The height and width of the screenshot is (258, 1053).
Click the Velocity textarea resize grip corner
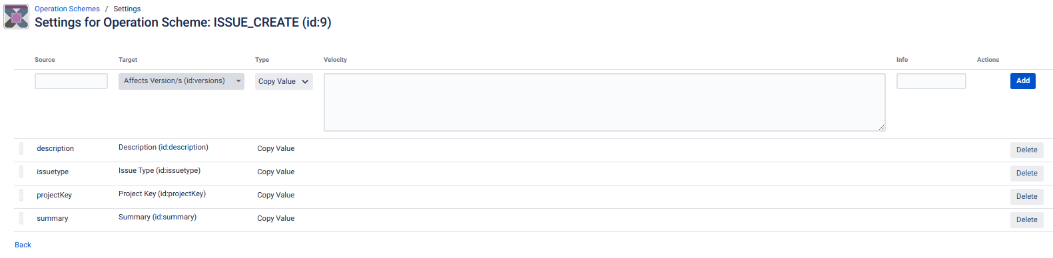[881, 127]
